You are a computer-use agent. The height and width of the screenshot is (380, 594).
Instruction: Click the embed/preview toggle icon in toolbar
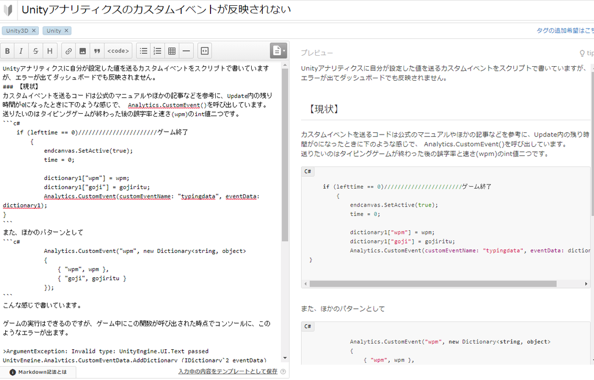pyautogui.click(x=205, y=51)
